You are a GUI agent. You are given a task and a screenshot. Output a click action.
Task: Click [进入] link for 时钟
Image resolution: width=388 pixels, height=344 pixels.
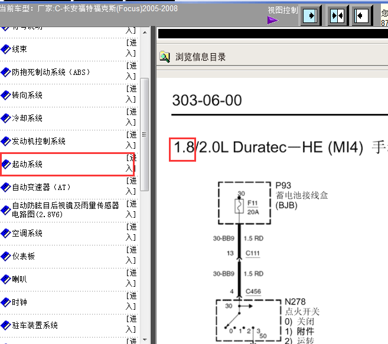click(x=131, y=301)
